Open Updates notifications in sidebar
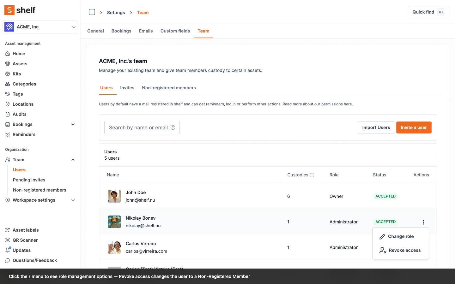 pos(21,250)
